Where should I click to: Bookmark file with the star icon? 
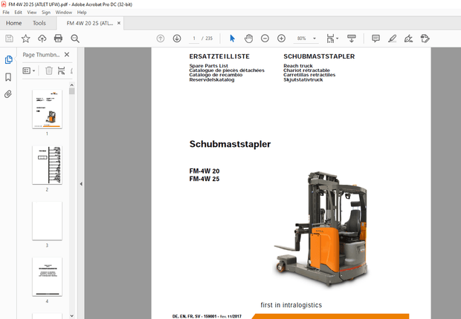[x=25, y=39]
